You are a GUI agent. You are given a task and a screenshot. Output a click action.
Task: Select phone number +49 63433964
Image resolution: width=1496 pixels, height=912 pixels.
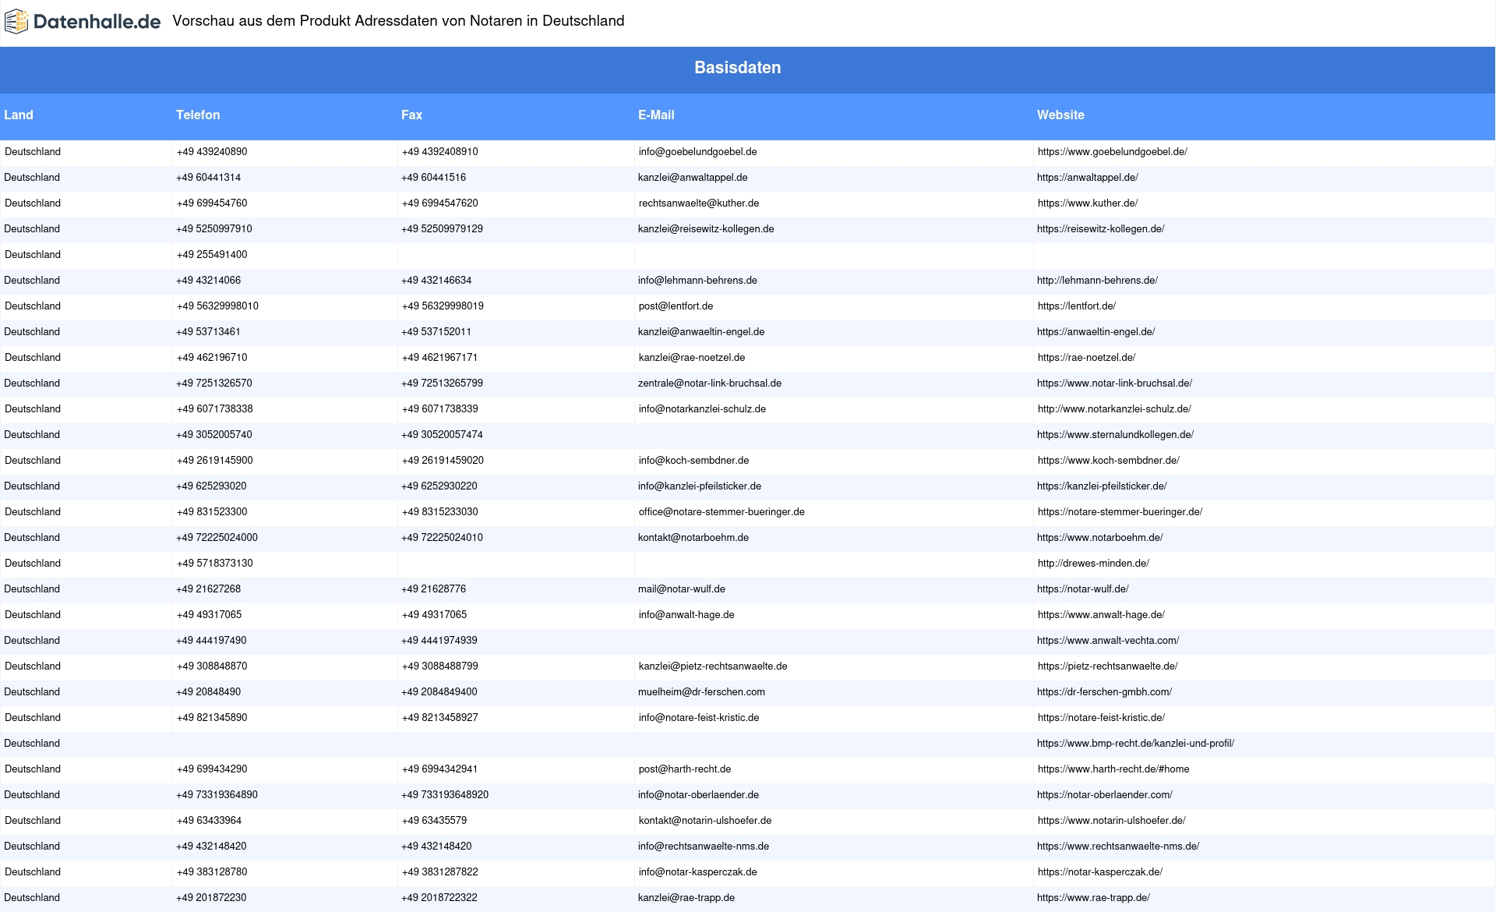[209, 821]
